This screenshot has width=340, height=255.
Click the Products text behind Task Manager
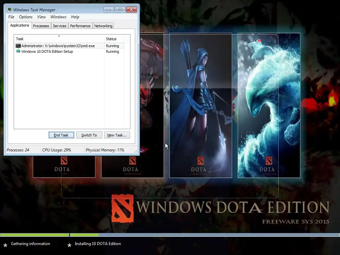point(149,75)
